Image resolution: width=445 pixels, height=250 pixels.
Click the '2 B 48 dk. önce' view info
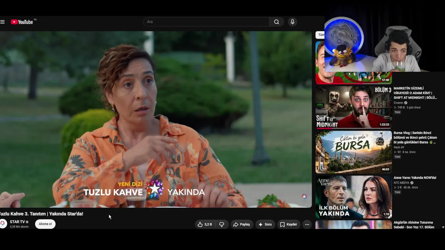coord(406,187)
